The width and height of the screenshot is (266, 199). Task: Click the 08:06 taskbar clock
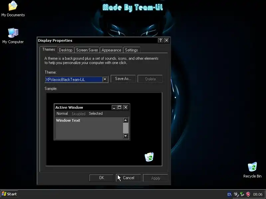click(x=258, y=194)
